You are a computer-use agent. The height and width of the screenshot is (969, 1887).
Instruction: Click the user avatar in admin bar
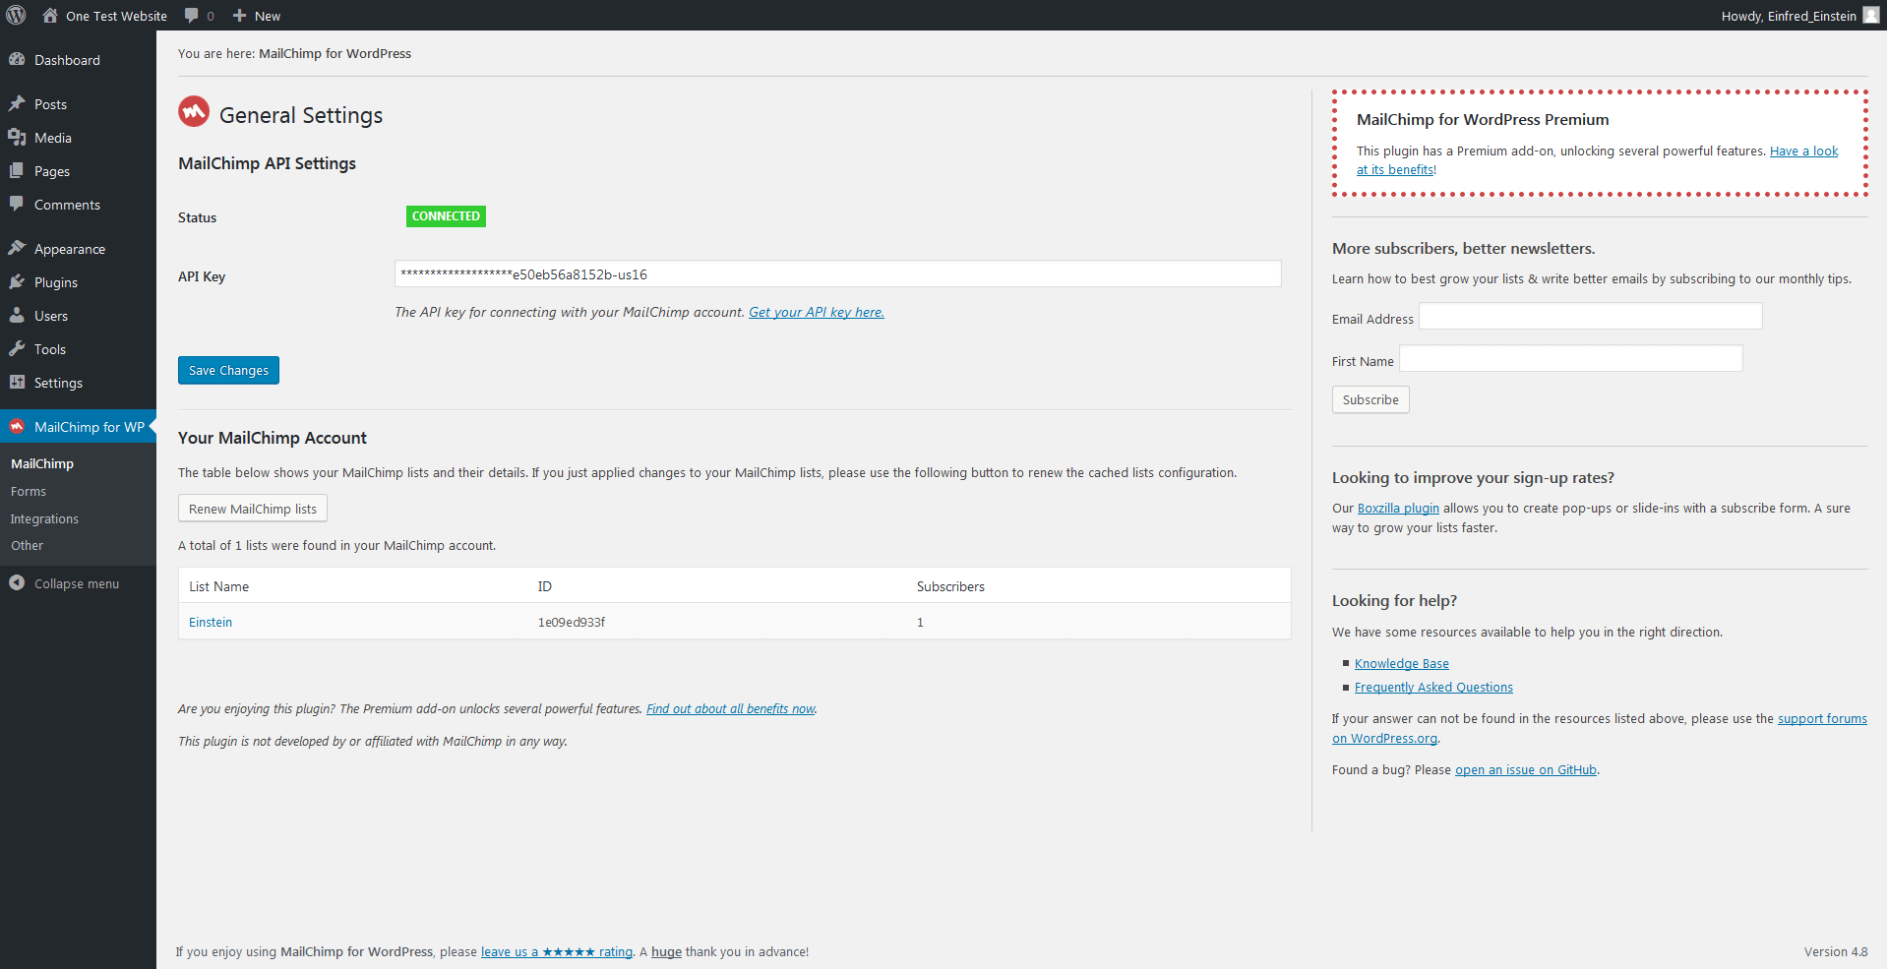1870,16
